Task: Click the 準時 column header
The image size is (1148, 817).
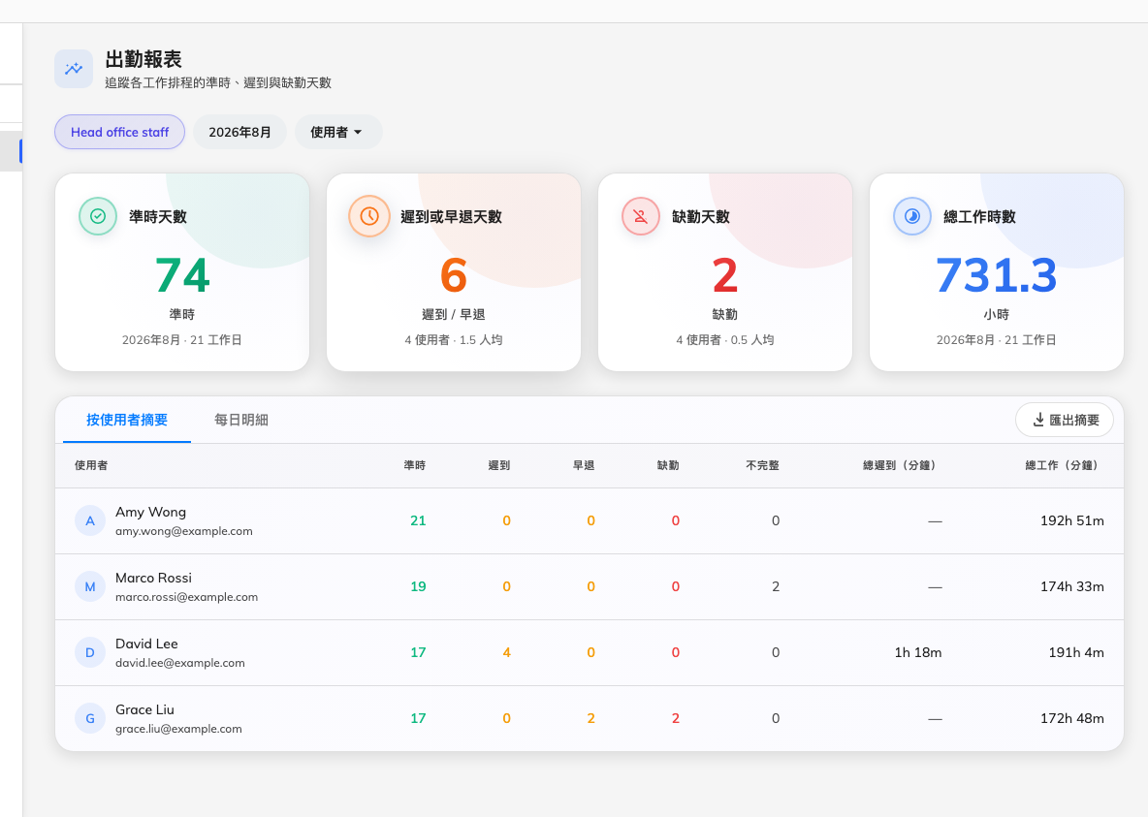Action: [414, 465]
